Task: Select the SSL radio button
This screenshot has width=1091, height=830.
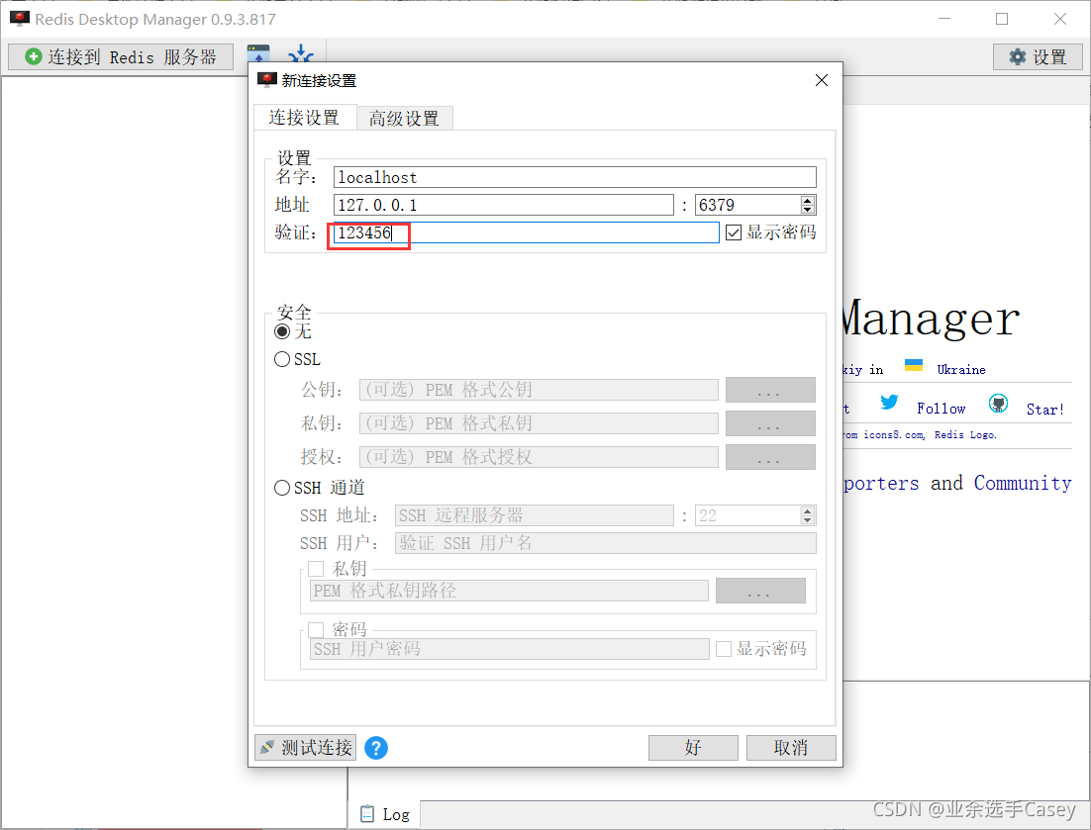Action: click(x=282, y=359)
